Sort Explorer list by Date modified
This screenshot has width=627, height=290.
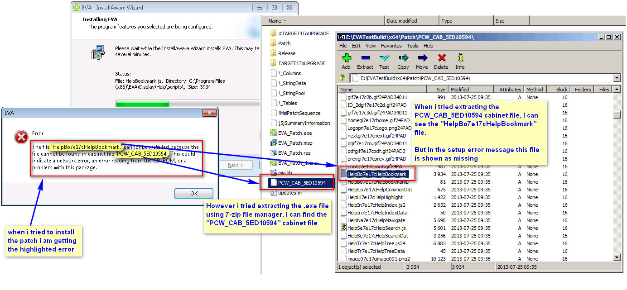pyautogui.click(x=412, y=21)
